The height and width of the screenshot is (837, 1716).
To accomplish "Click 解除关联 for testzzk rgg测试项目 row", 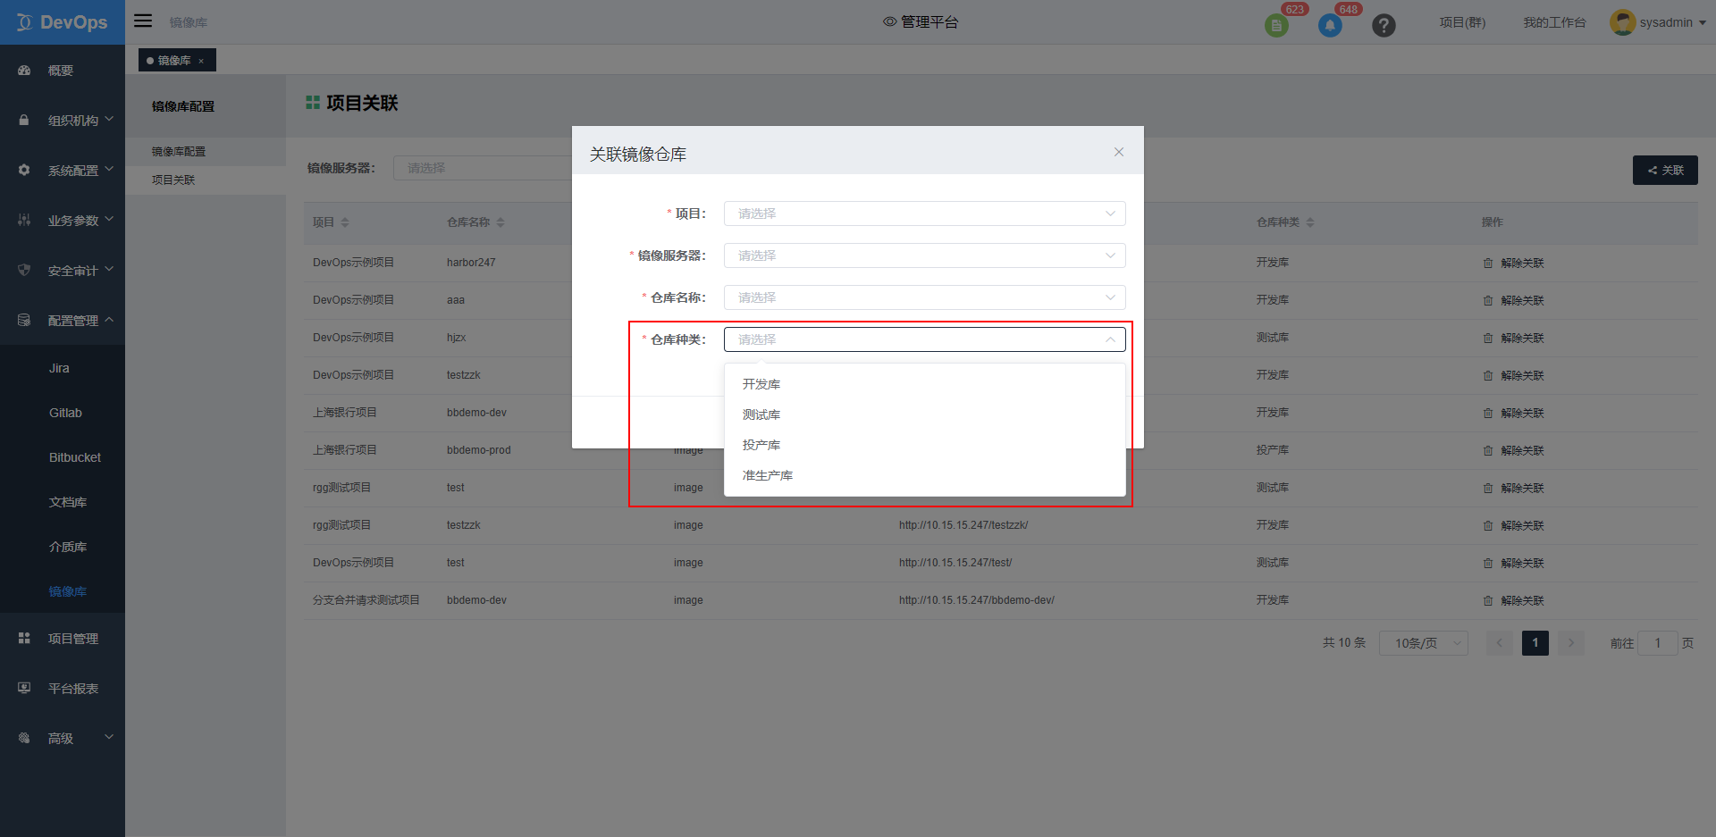I will pyautogui.click(x=1522, y=525).
